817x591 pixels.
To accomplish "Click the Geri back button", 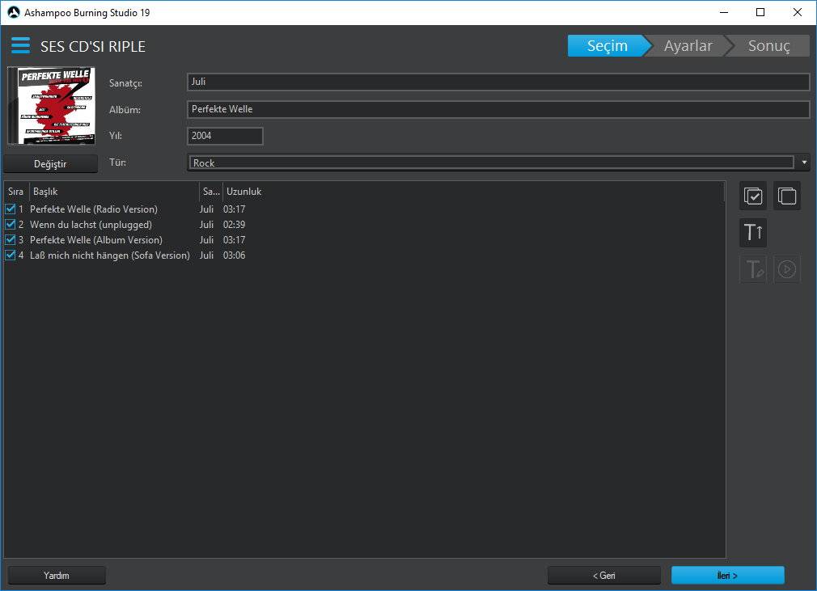I will tap(603, 576).
